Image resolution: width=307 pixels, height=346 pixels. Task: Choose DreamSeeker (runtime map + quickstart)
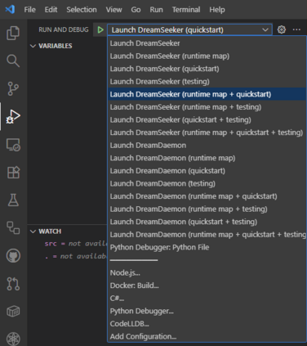(x=207, y=94)
